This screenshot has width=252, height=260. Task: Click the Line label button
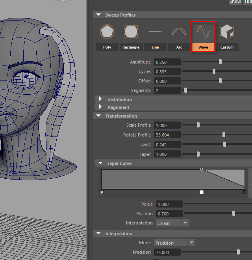coord(155,47)
